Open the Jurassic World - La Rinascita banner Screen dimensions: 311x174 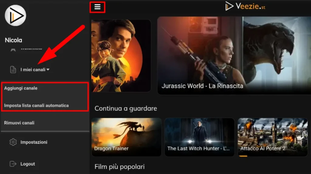tap(234, 55)
